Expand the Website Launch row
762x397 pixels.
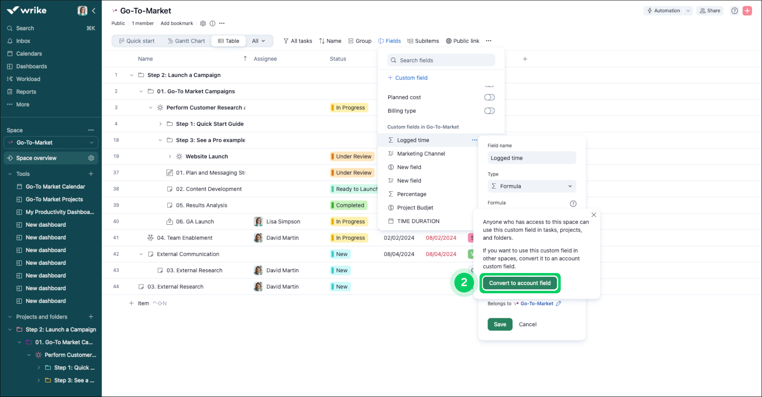tap(170, 157)
